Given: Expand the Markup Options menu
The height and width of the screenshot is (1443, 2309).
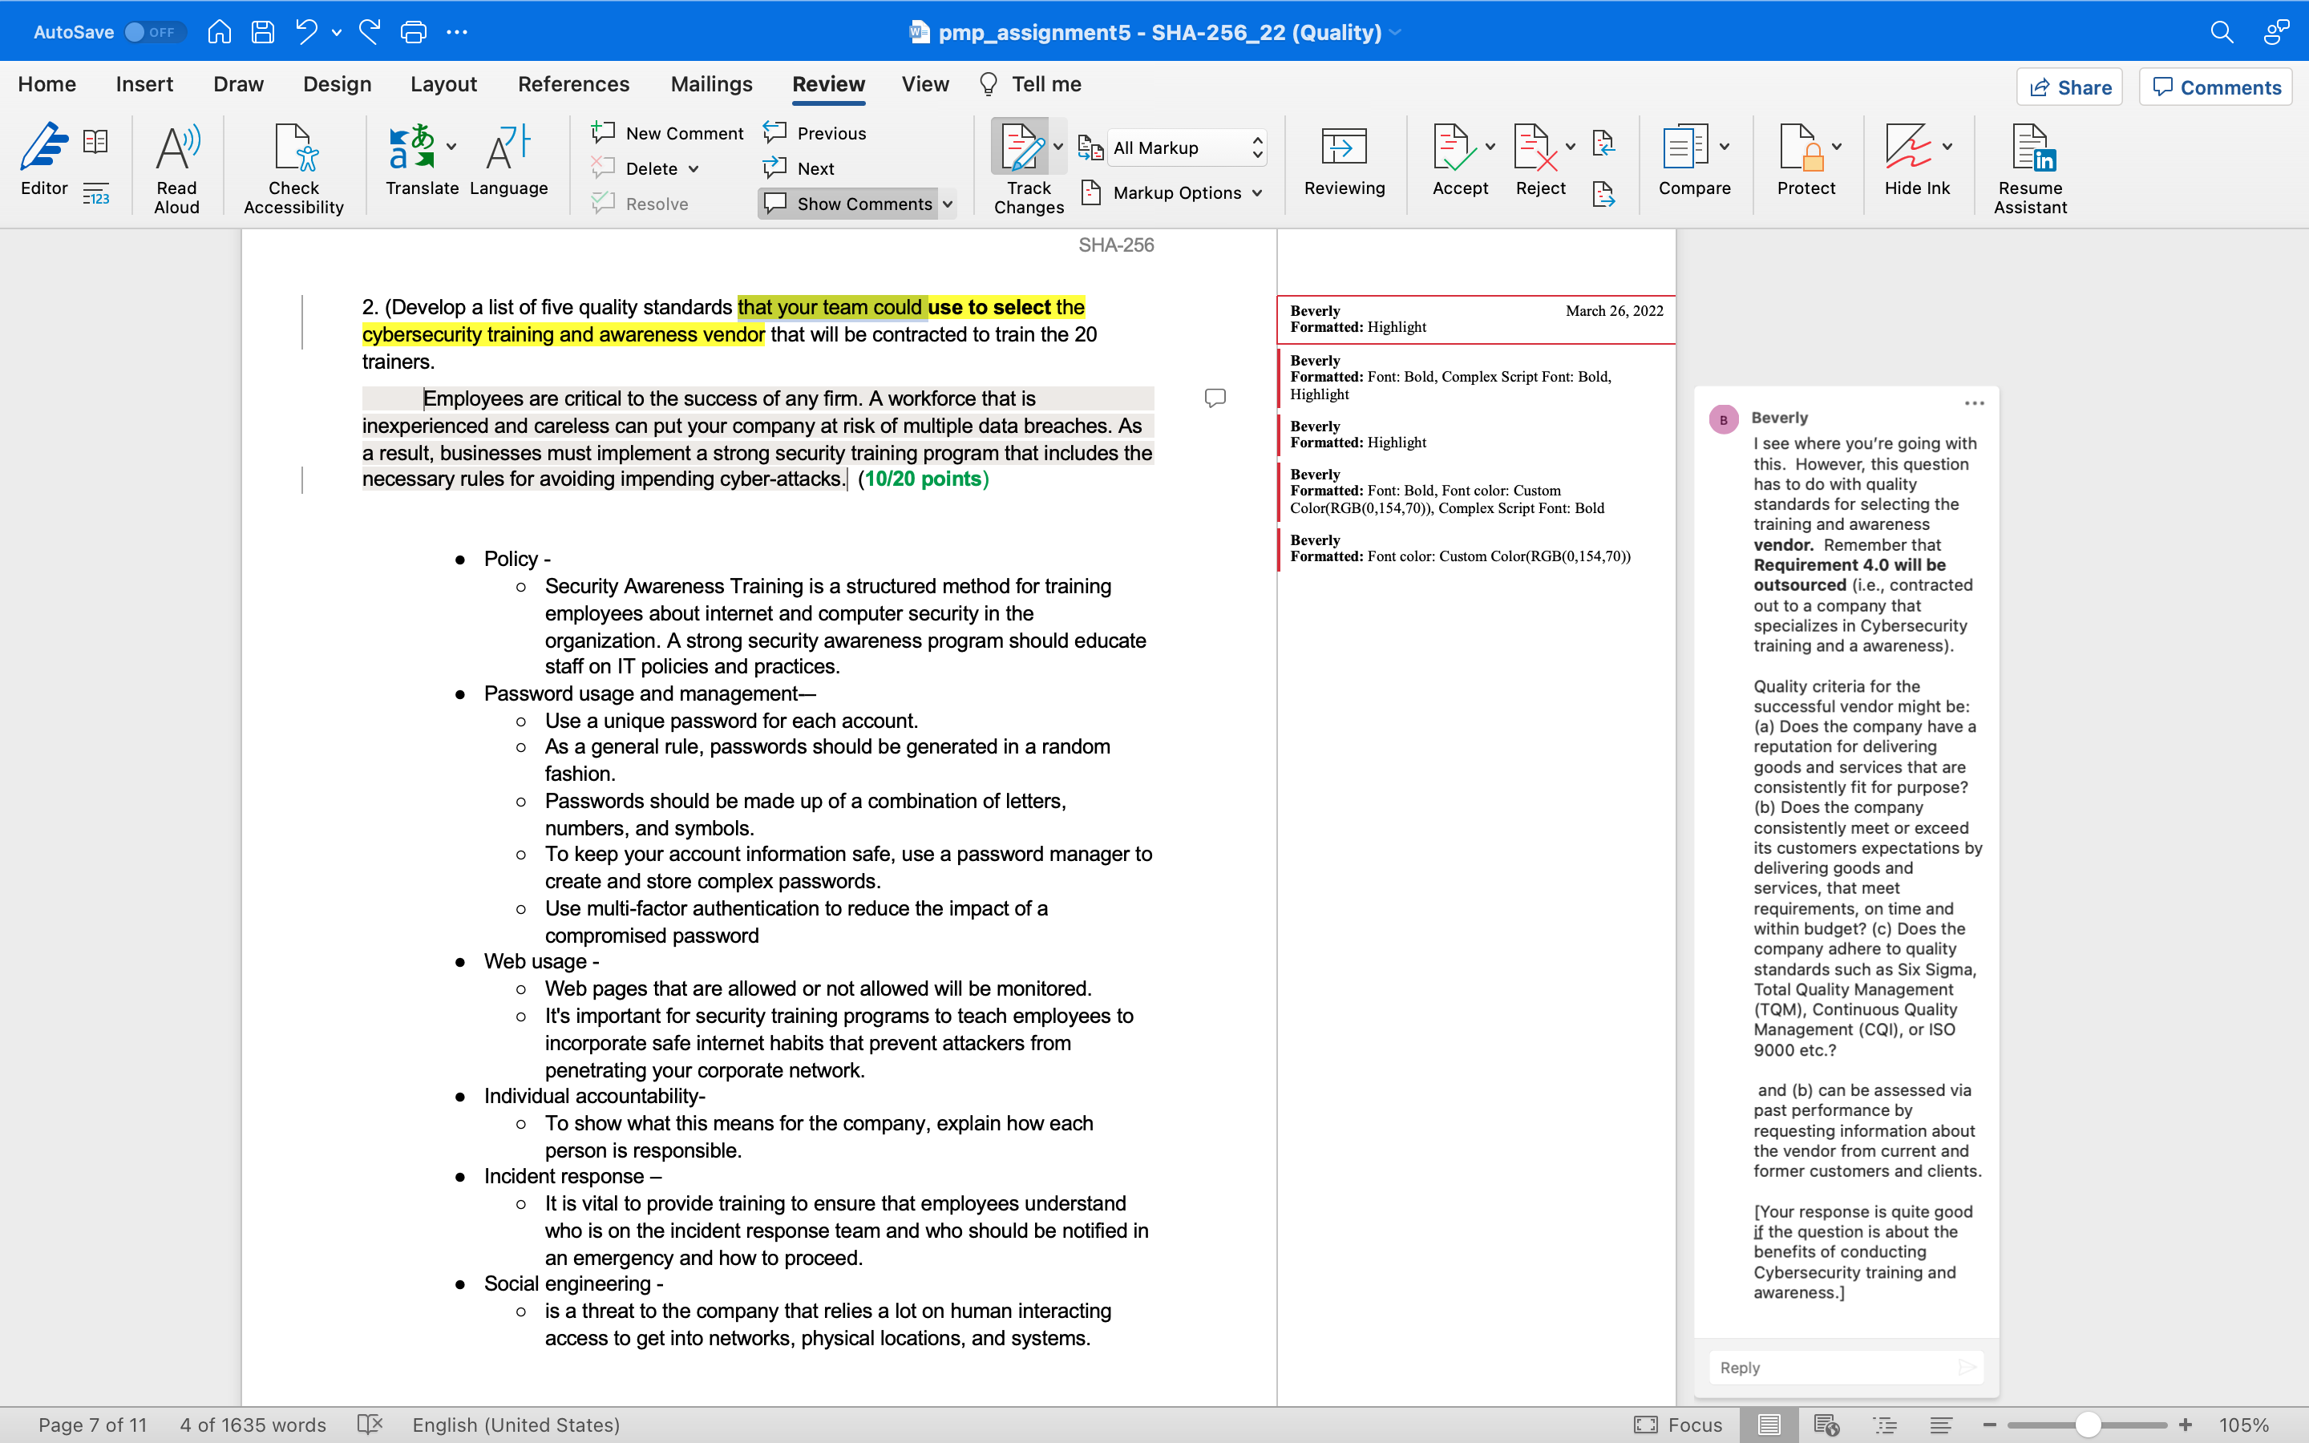Looking at the screenshot, I should (x=1184, y=192).
